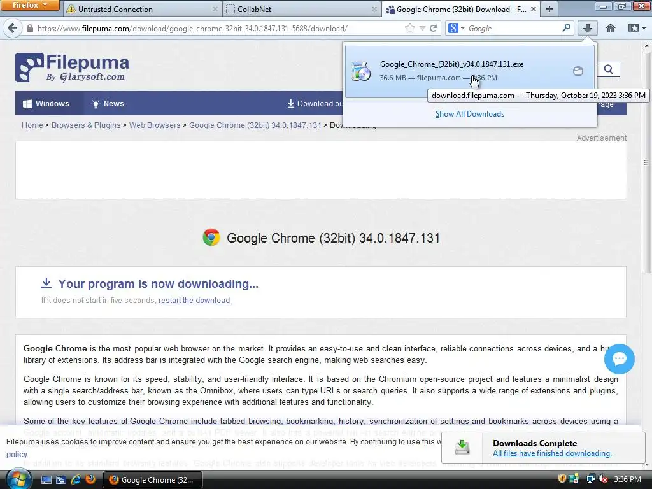Viewport: 652px width, 489px height.
Task: Click in the Google search field
Action: click(x=514, y=28)
